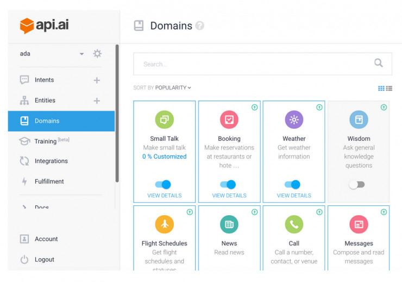Click the Call phone icon

[294, 224]
